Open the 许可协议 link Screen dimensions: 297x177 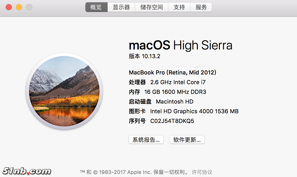(x=202, y=172)
